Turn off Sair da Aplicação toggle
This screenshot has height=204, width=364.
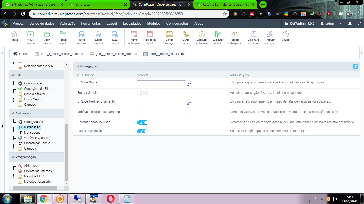[x=143, y=131]
